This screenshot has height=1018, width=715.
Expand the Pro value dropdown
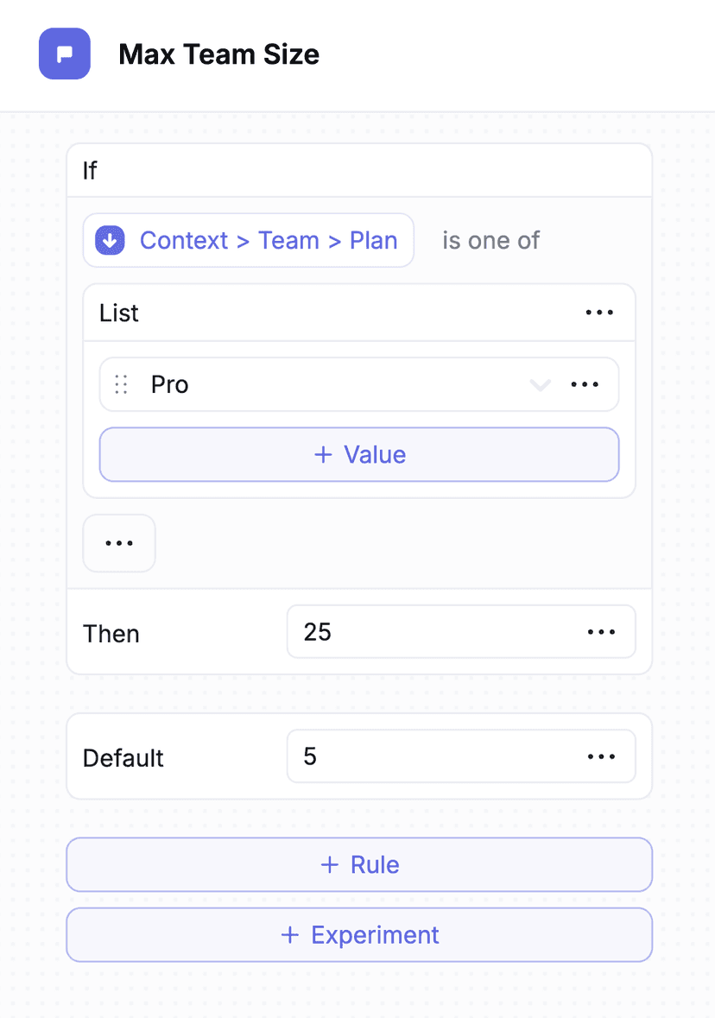[x=541, y=384]
